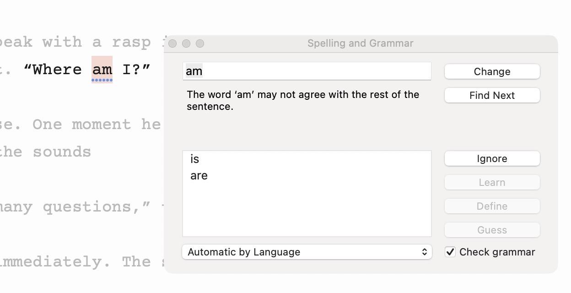The image size is (571, 293).
Task: Click Find Next to locate next error
Action: point(492,95)
